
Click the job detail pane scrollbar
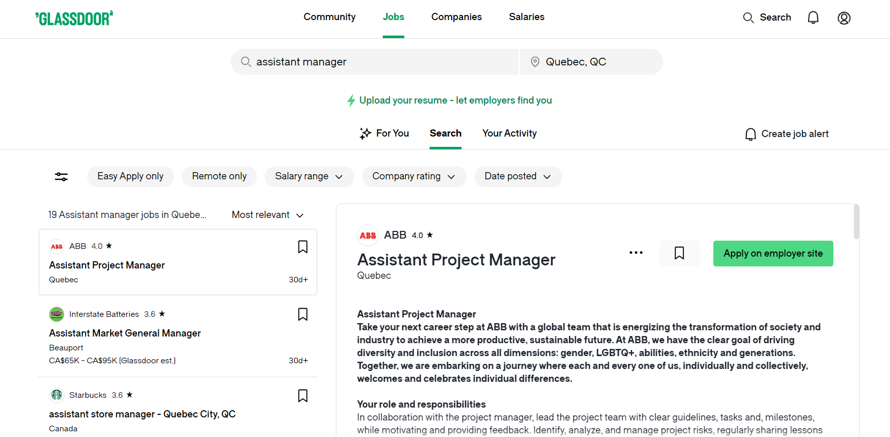857,222
